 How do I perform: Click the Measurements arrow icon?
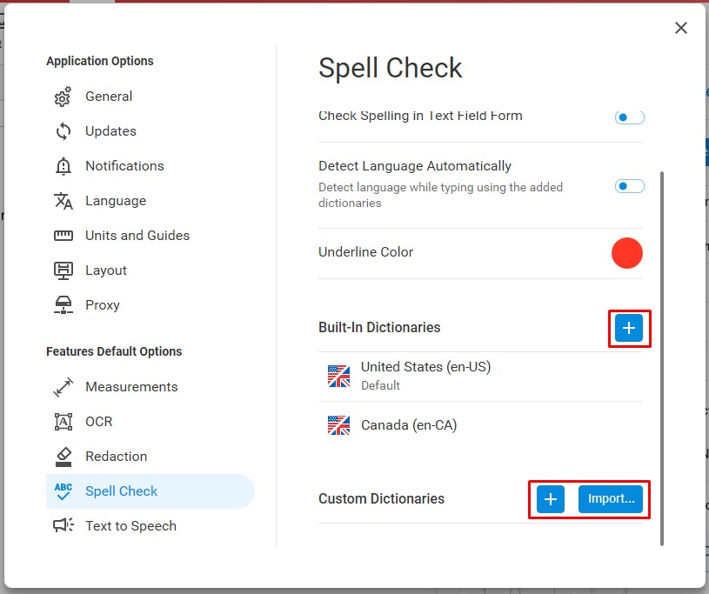coord(64,387)
